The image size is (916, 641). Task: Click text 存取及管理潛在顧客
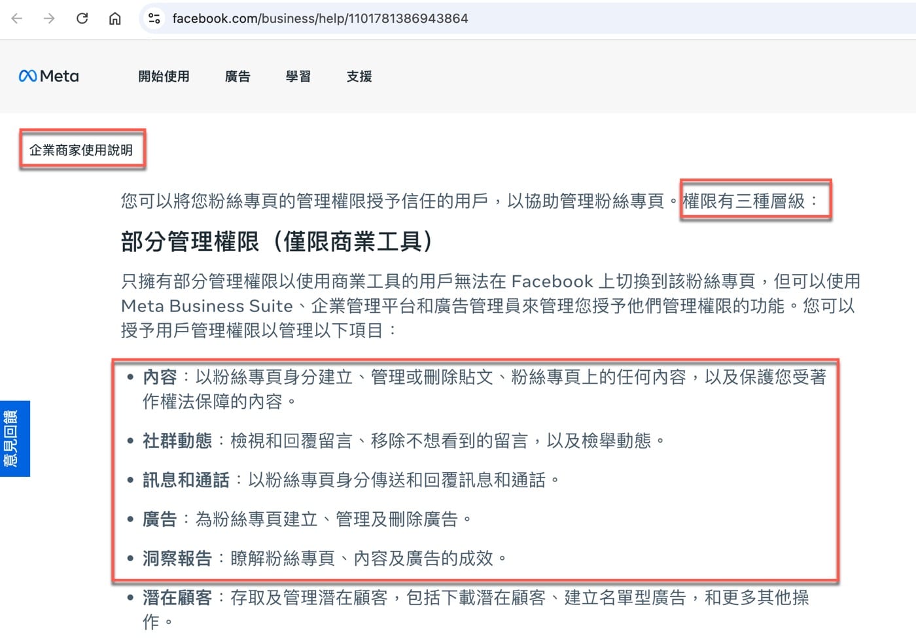309,598
